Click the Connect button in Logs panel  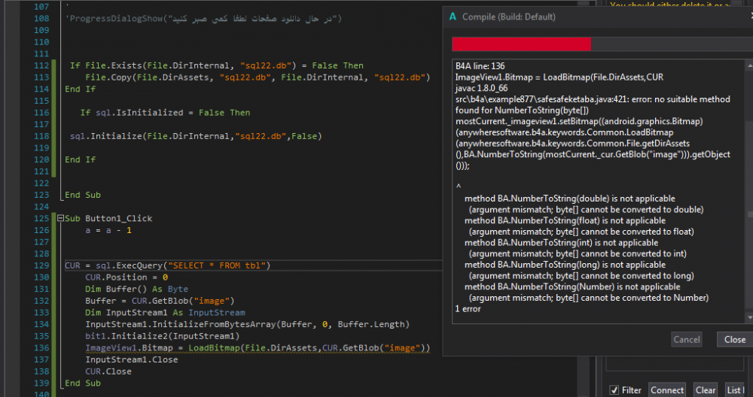[x=667, y=390]
